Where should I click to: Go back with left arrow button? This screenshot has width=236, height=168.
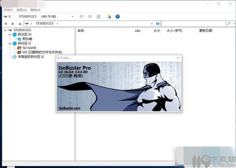(x=6, y=23)
